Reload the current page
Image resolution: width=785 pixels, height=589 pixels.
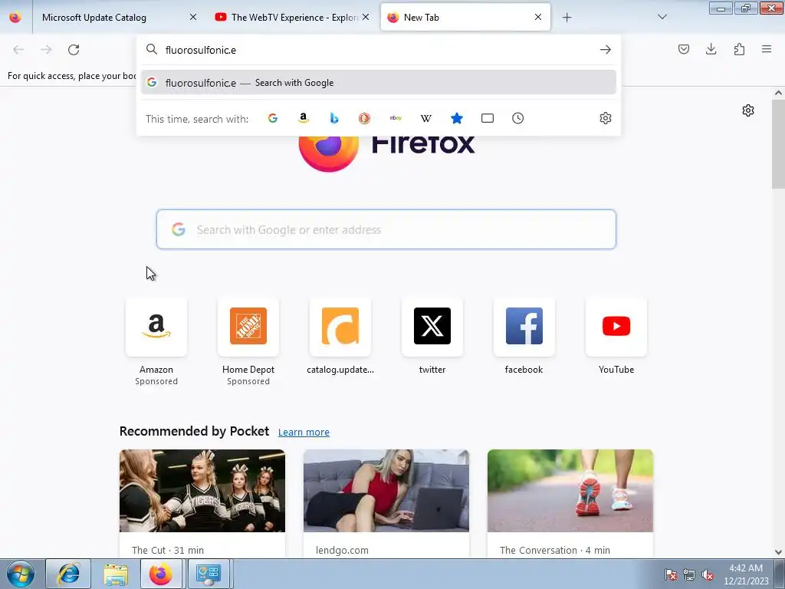click(x=74, y=50)
